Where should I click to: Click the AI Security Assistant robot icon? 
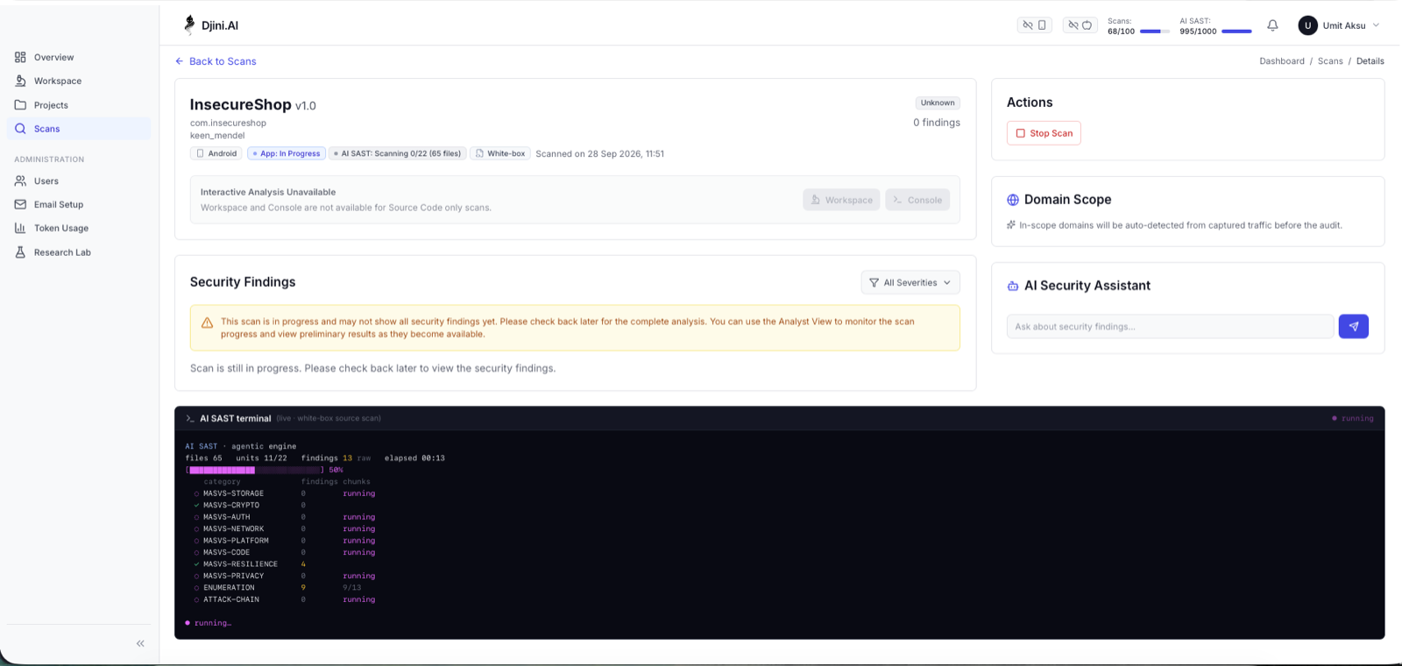point(1013,286)
